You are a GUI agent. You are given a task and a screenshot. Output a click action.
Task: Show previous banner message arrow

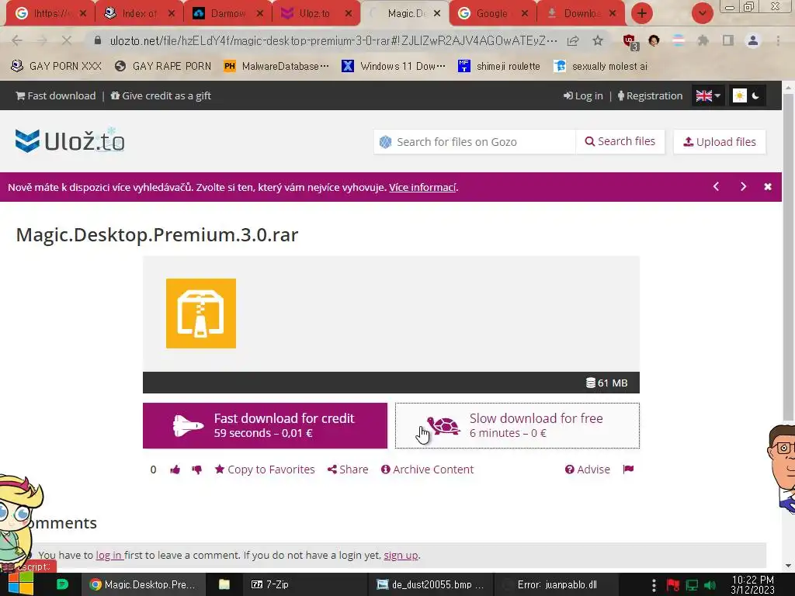(x=716, y=186)
